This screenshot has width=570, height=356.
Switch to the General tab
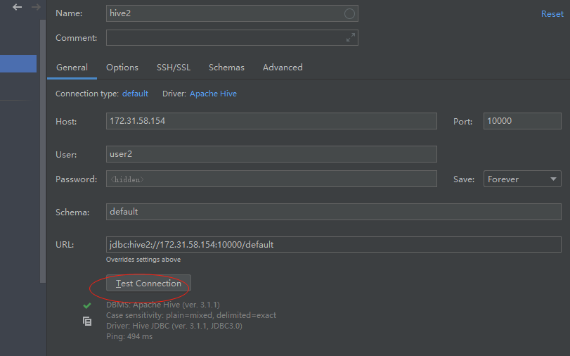(x=72, y=68)
